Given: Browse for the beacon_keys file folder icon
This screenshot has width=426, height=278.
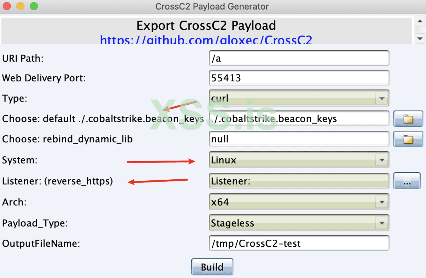Looking at the screenshot, I should coord(408,119).
